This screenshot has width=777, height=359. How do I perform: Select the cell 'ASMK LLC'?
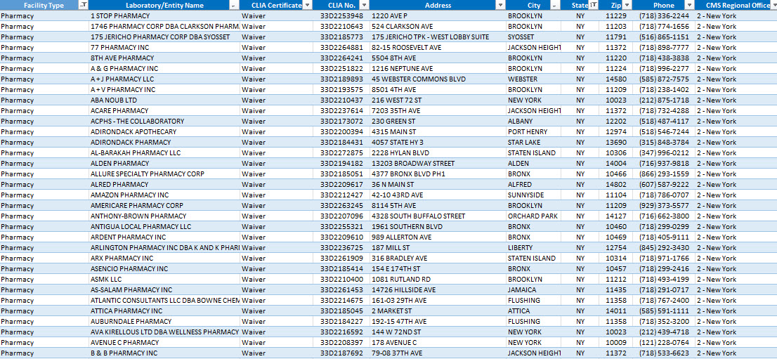point(164,279)
